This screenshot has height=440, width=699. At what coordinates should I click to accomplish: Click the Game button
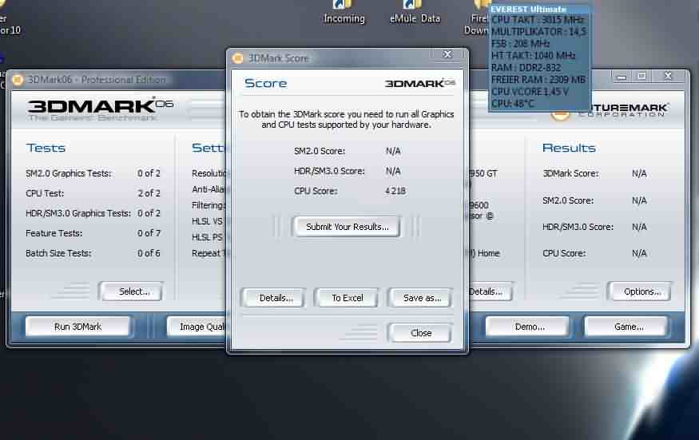pos(628,327)
